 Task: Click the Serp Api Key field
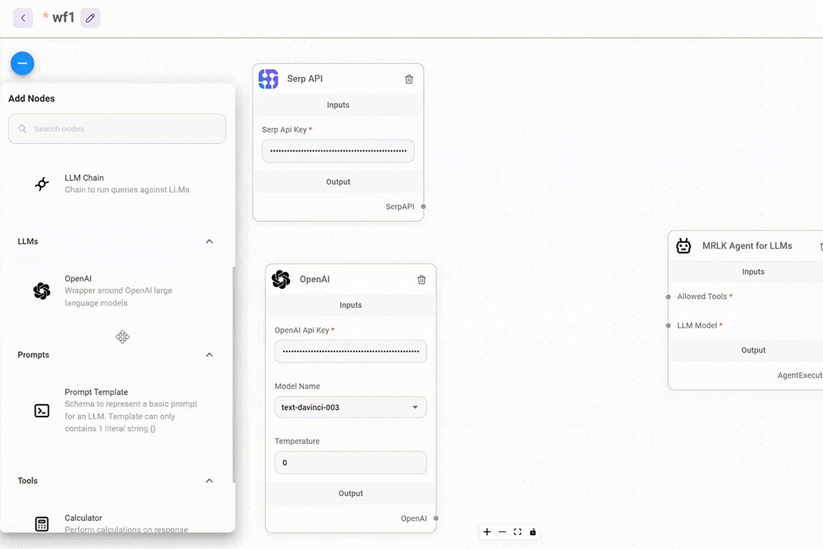point(338,151)
